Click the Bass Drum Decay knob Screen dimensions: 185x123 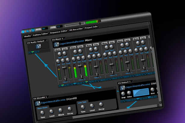click(69, 109)
